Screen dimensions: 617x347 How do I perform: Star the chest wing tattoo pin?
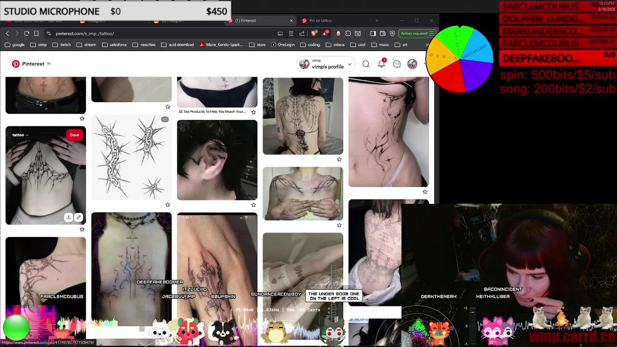[339, 225]
